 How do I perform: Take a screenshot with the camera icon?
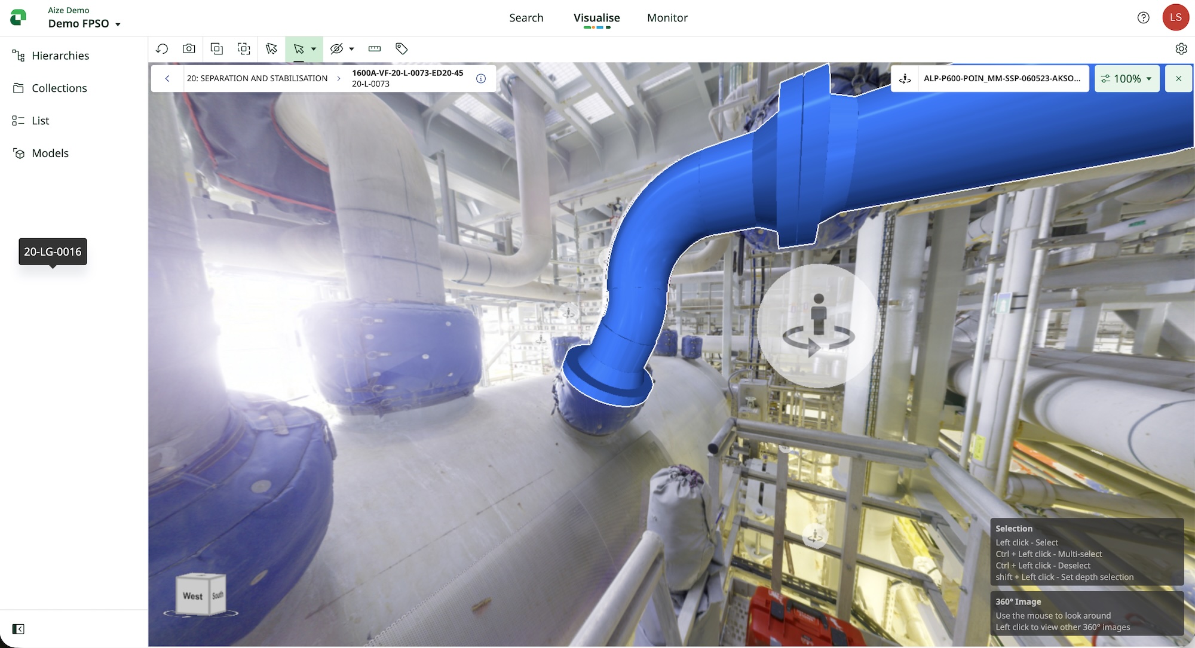point(189,49)
